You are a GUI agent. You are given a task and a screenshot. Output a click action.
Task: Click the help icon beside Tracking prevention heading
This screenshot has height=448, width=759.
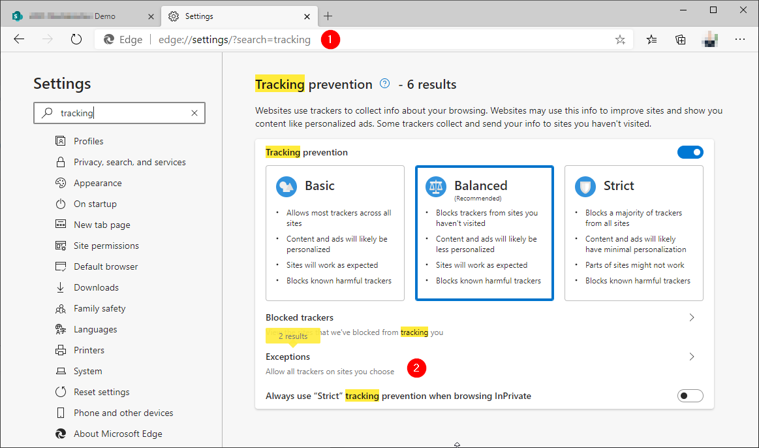(384, 84)
